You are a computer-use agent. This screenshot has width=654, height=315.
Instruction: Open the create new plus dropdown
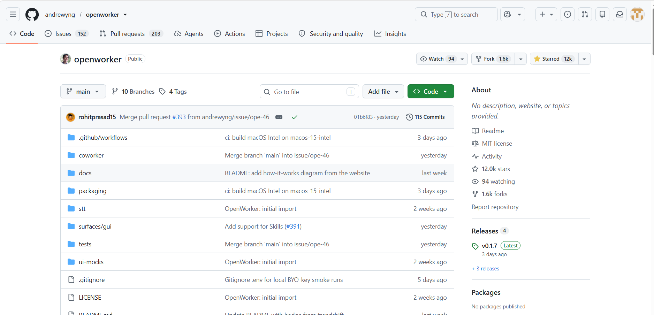(x=546, y=14)
